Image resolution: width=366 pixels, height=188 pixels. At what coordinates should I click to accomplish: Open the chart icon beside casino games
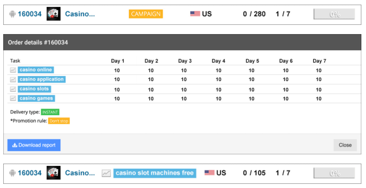coord(13,98)
